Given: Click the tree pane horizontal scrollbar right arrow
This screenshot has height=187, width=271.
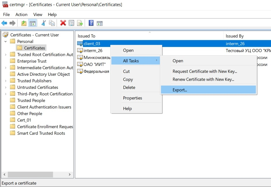Looking at the screenshot, I should [69, 174].
